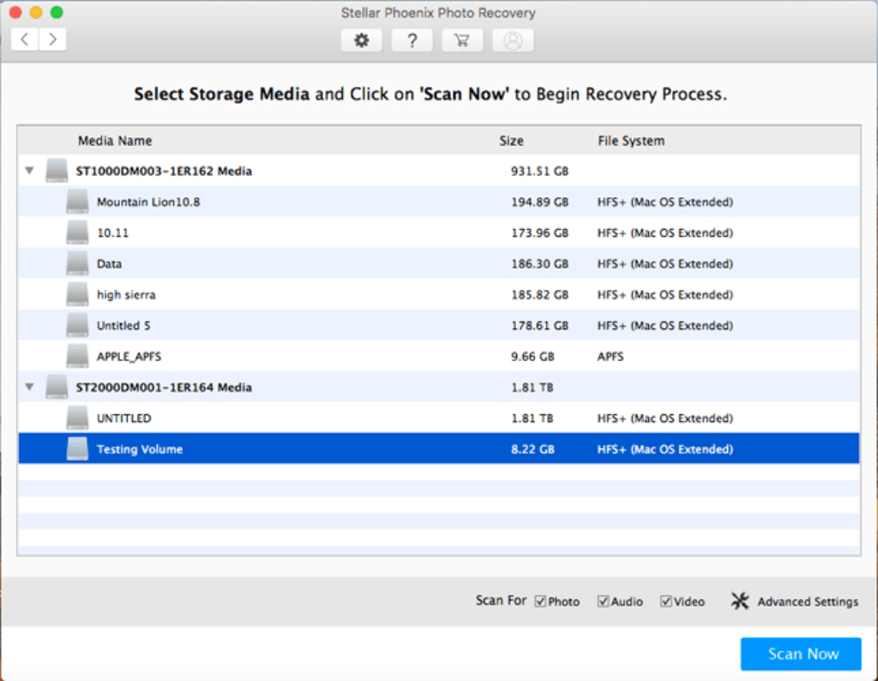Click the user account icon
This screenshot has height=681, width=878.
click(x=513, y=40)
